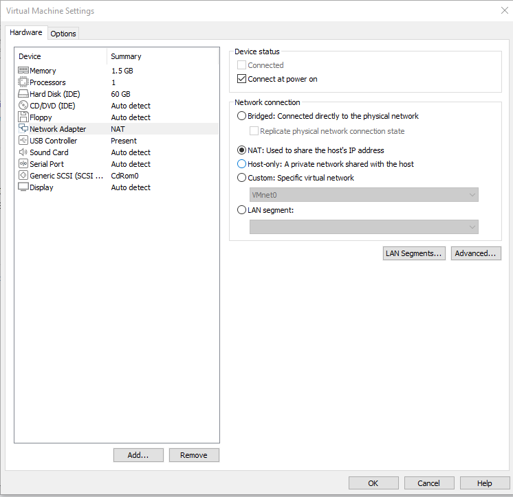Select the CD/DVD (IDE) label

point(52,106)
